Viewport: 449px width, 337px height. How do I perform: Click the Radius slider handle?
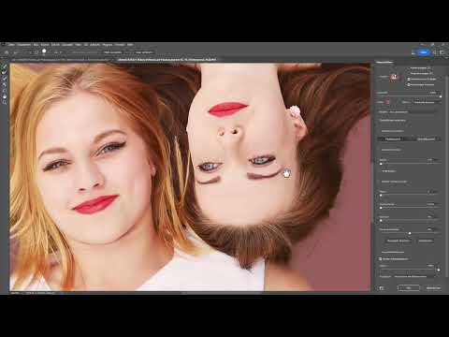click(381, 164)
